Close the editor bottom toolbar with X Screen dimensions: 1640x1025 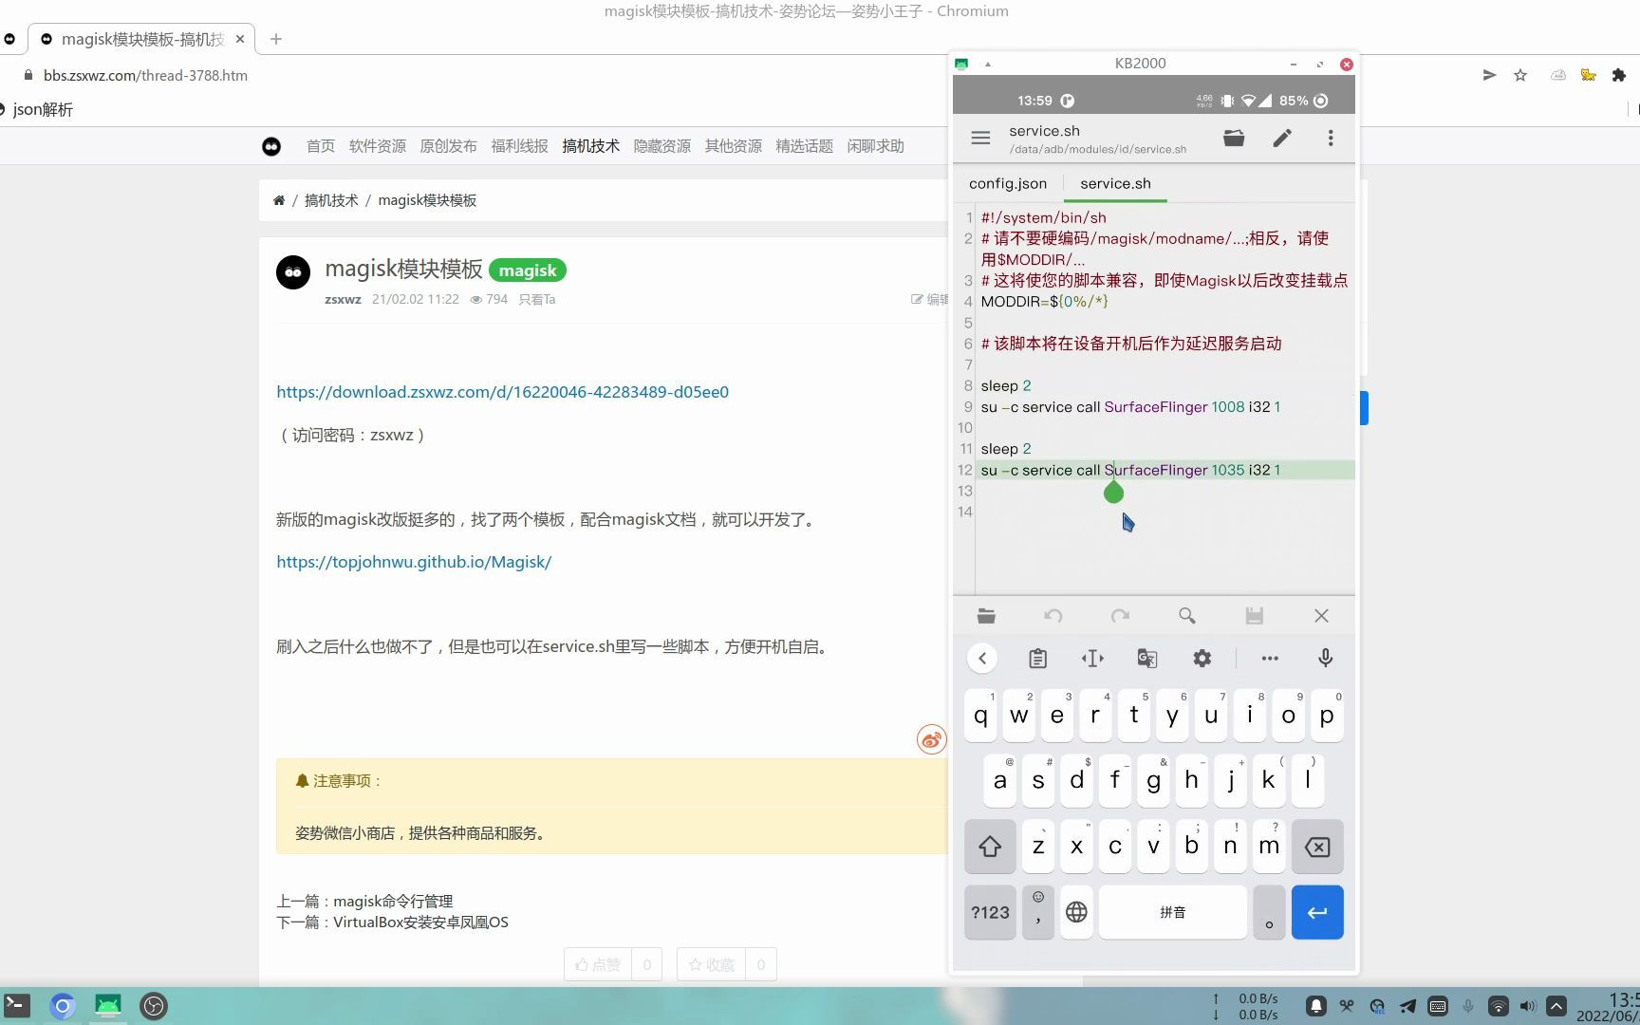1321,616
